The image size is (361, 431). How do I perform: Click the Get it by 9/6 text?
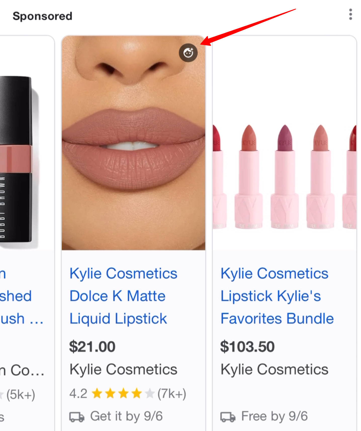click(126, 416)
